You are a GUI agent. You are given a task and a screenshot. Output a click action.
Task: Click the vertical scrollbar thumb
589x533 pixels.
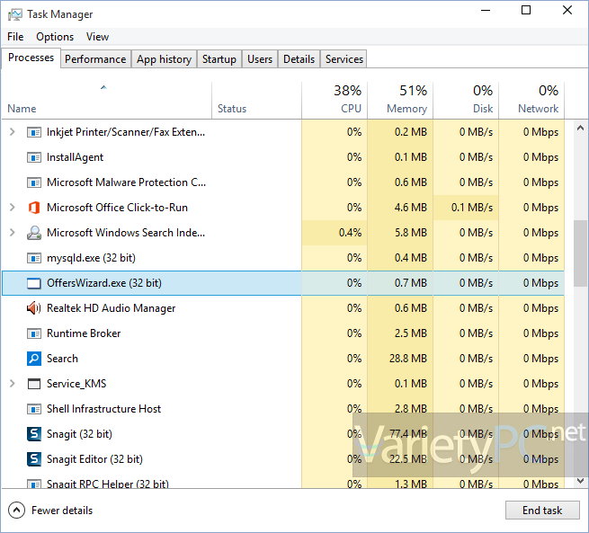click(x=580, y=253)
